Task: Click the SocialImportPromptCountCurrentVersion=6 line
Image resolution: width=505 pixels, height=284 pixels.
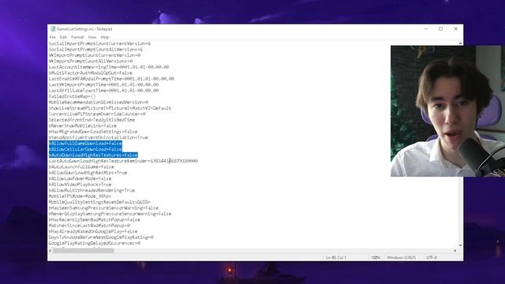Action: pos(99,44)
